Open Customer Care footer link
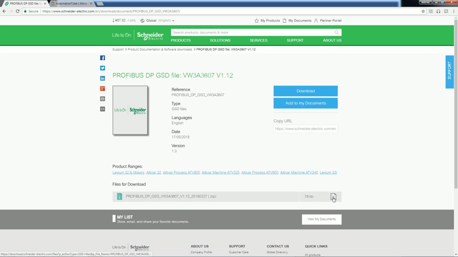This screenshot has width=458, height=257. tap(239, 252)
